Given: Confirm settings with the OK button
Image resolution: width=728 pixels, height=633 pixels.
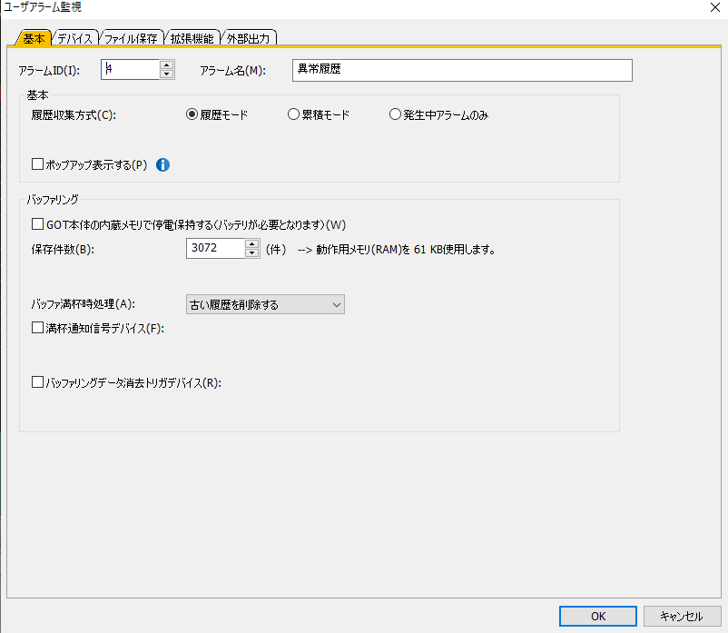Looking at the screenshot, I should pyautogui.click(x=598, y=617).
